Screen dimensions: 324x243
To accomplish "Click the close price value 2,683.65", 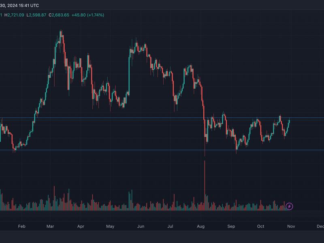I will click(60, 15).
